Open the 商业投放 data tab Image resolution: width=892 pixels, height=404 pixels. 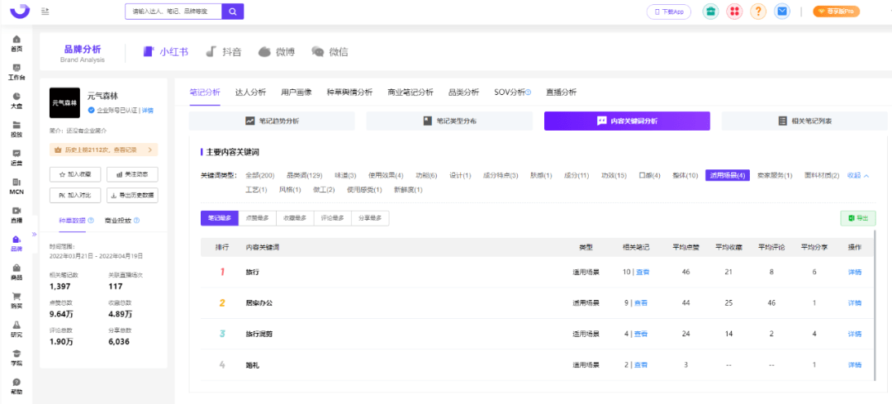[x=122, y=221]
